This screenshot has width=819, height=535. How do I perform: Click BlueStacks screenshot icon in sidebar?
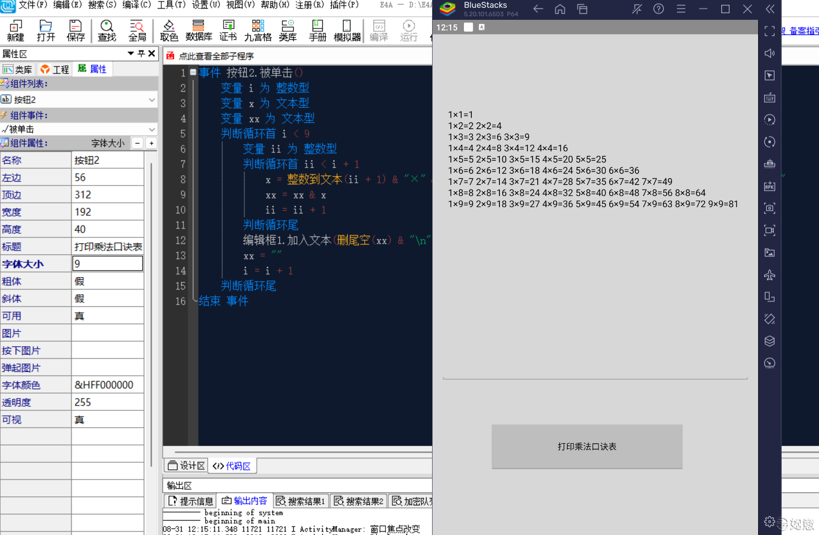click(x=770, y=208)
